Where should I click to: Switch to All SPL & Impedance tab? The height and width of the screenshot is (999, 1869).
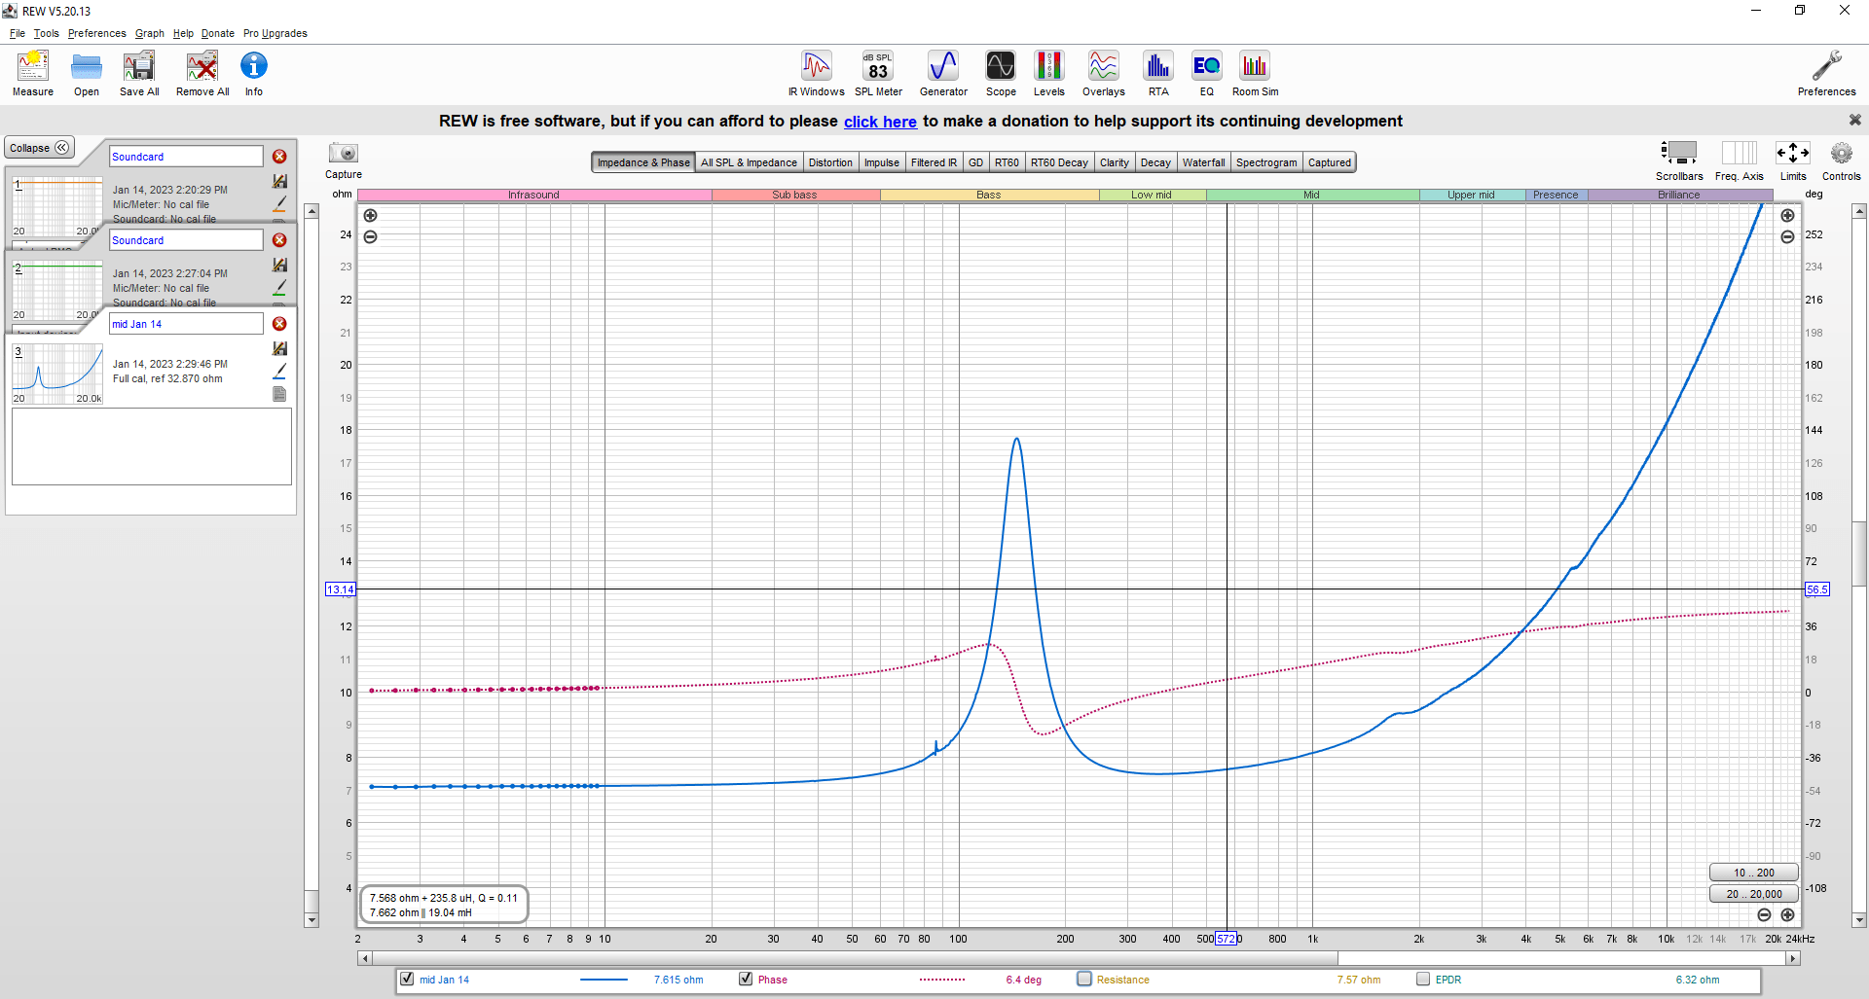click(749, 162)
